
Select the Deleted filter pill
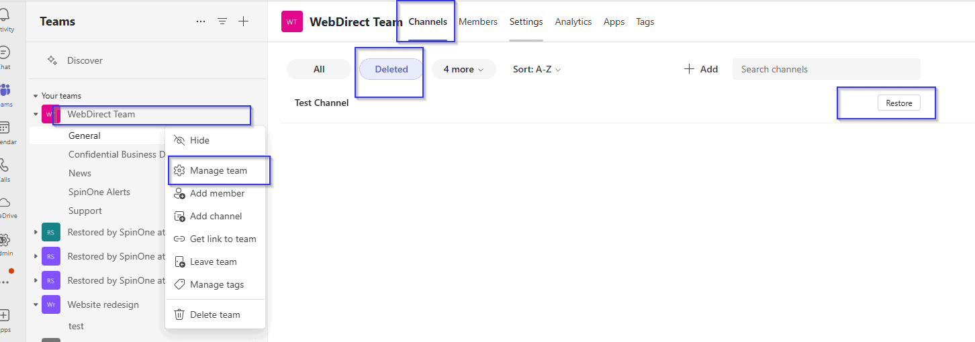tap(391, 69)
